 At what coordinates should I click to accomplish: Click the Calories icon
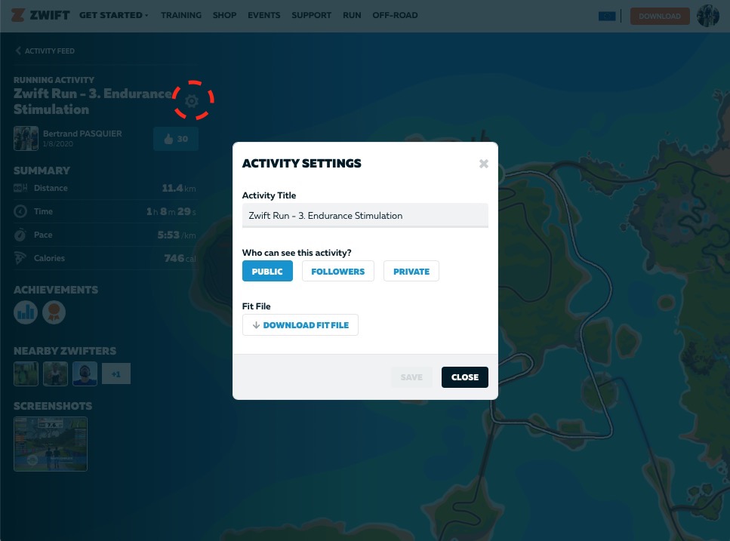click(x=20, y=258)
